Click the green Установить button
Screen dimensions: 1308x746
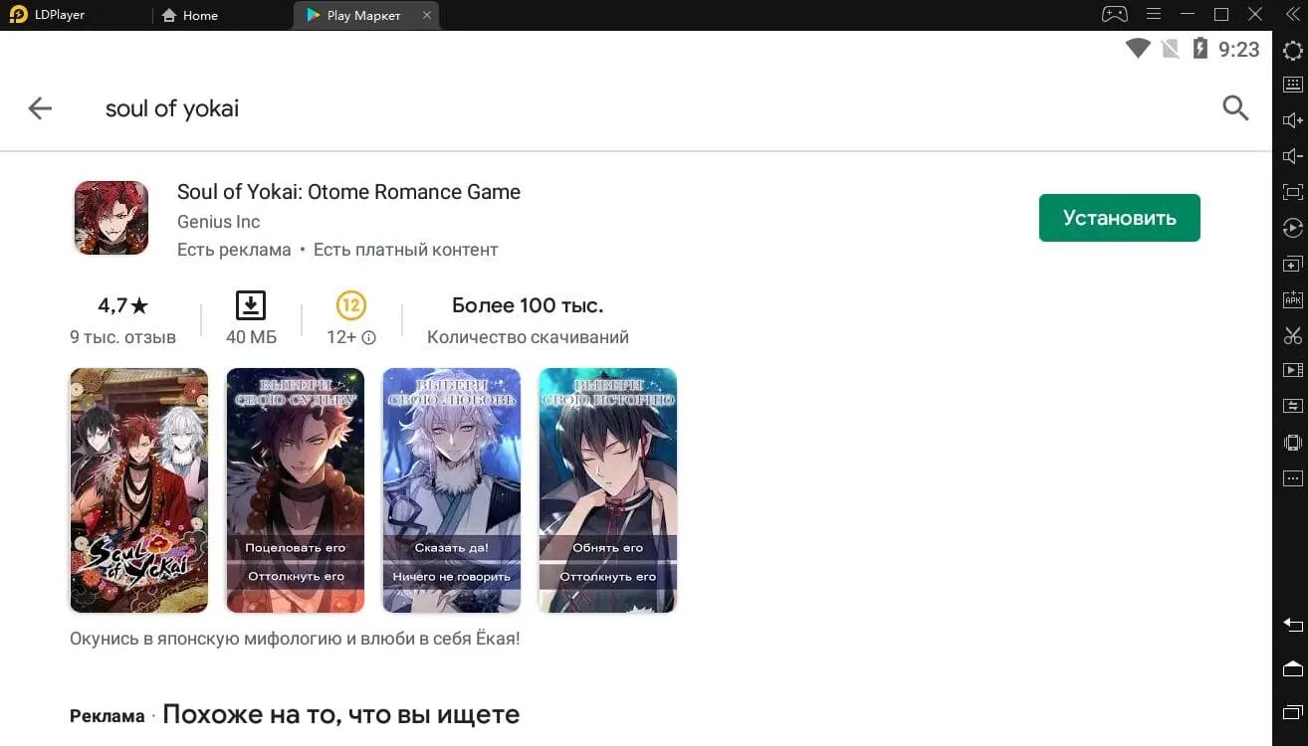point(1119,218)
